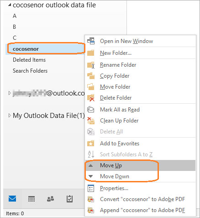200x218 pixels.
Task: Choose Clean Up Folder
Action: [140, 121]
